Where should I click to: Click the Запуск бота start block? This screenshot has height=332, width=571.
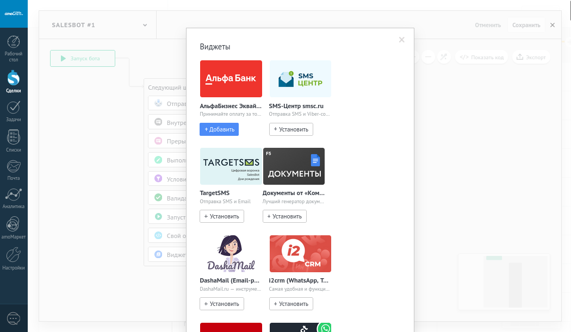[x=83, y=58]
